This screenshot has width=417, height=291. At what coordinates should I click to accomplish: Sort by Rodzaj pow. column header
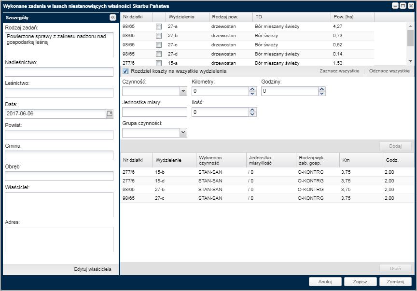click(x=231, y=17)
